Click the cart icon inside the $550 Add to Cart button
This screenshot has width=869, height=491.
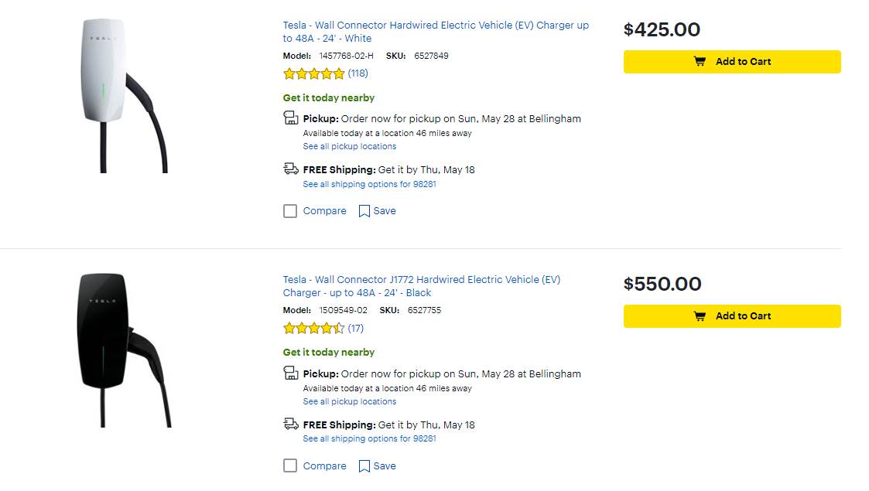tap(700, 315)
